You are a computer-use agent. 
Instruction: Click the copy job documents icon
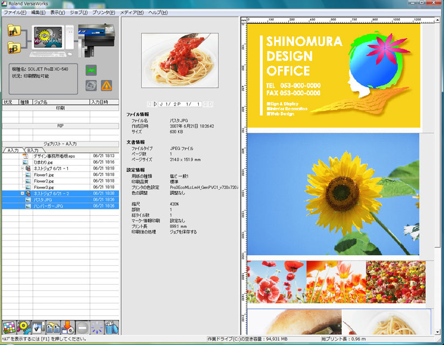click(x=53, y=327)
